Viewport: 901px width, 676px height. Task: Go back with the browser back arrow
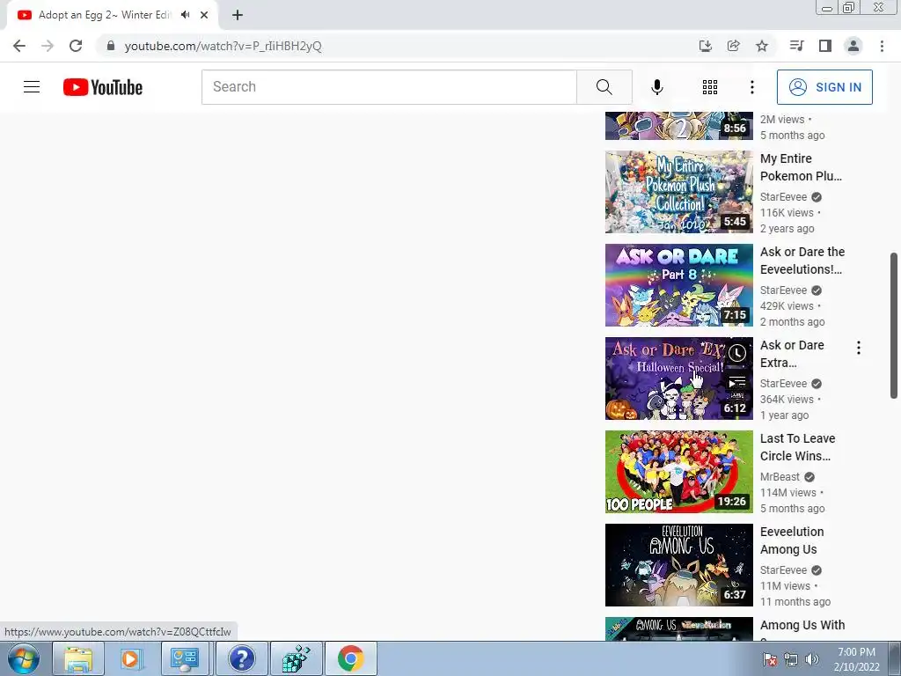(x=19, y=46)
